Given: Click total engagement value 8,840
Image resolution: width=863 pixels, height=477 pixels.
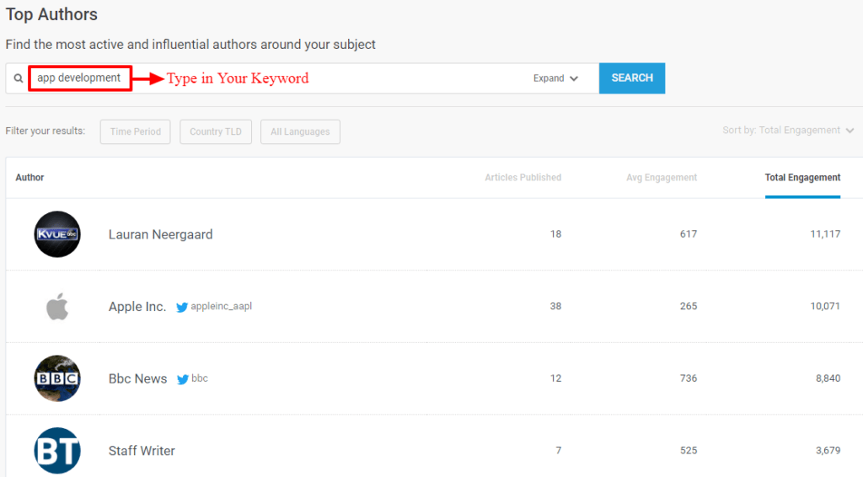Looking at the screenshot, I should pyautogui.click(x=828, y=378).
